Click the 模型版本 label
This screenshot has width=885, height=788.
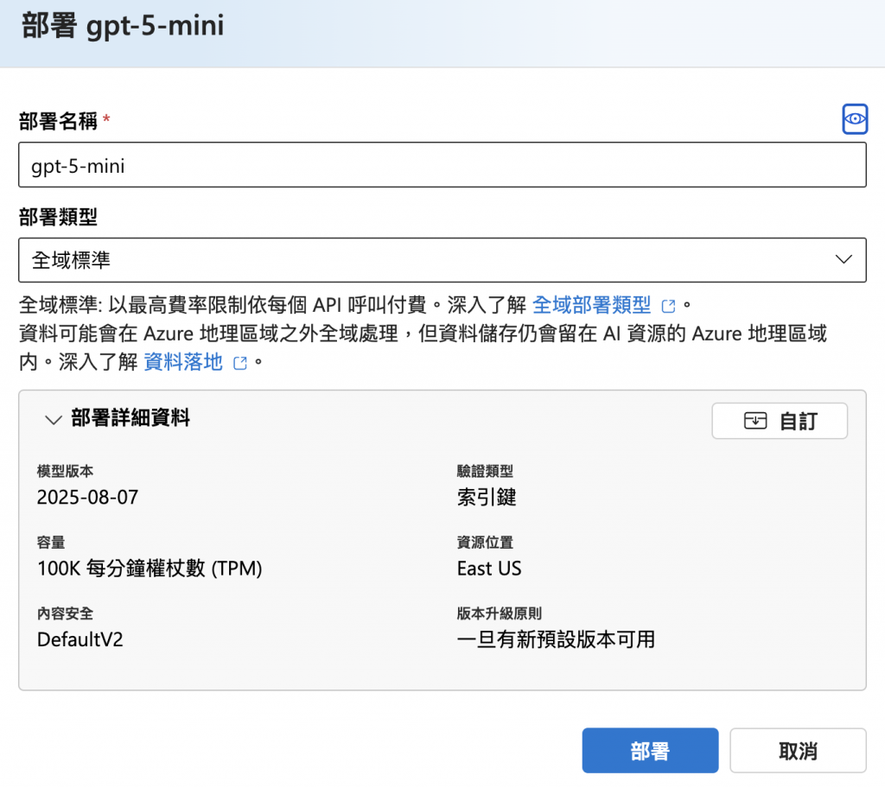[x=65, y=471]
